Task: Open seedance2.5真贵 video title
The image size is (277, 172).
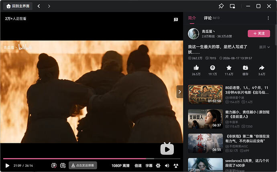Action: tap(247, 163)
